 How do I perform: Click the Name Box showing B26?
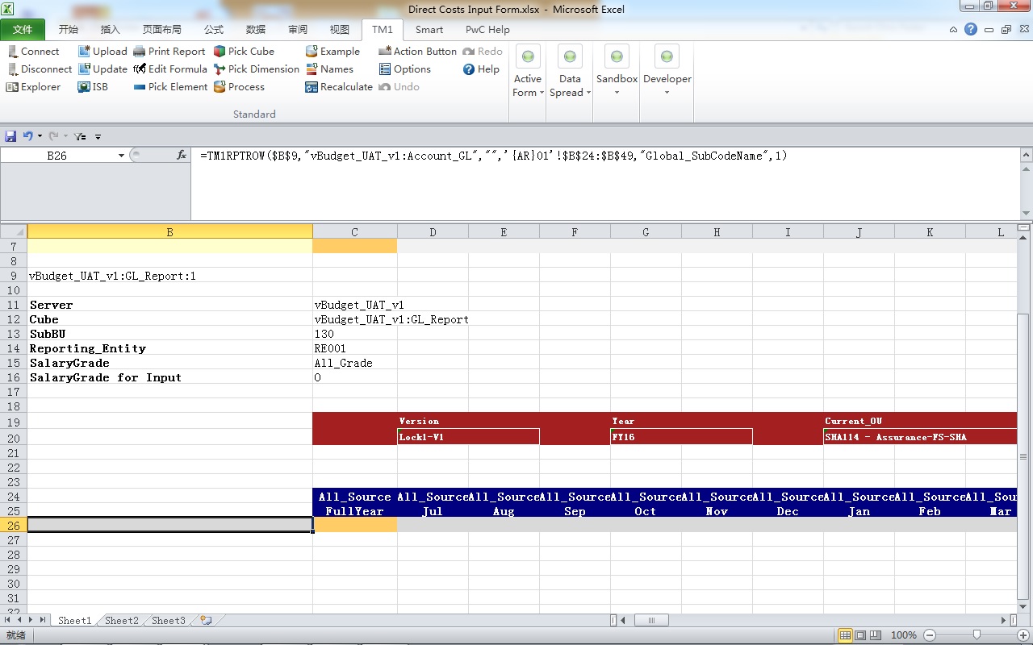pos(56,156)
